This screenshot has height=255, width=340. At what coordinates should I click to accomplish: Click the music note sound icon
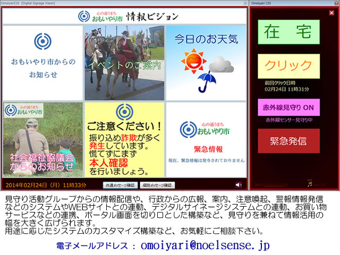tap(310, 184)
